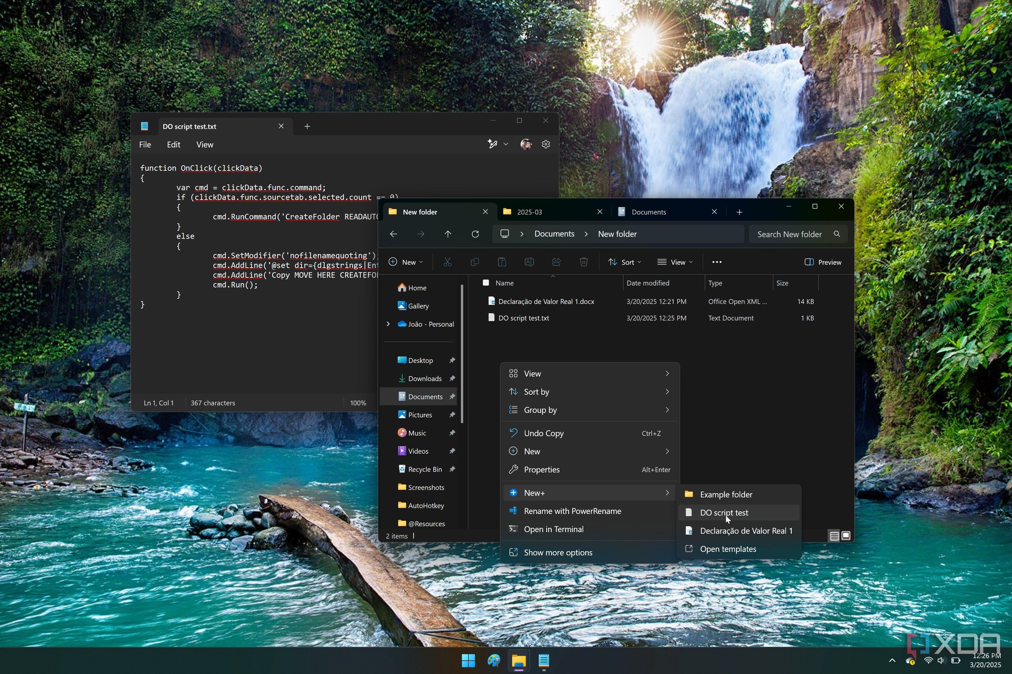Click the Paste icon in Explorer toolbar
Screen dimensions: 1012x674
click(x=502, y=262)
